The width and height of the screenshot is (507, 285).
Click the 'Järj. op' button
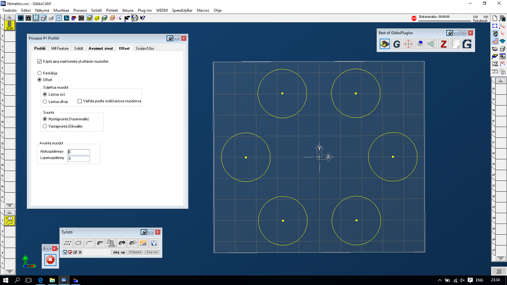pos(119,252)
